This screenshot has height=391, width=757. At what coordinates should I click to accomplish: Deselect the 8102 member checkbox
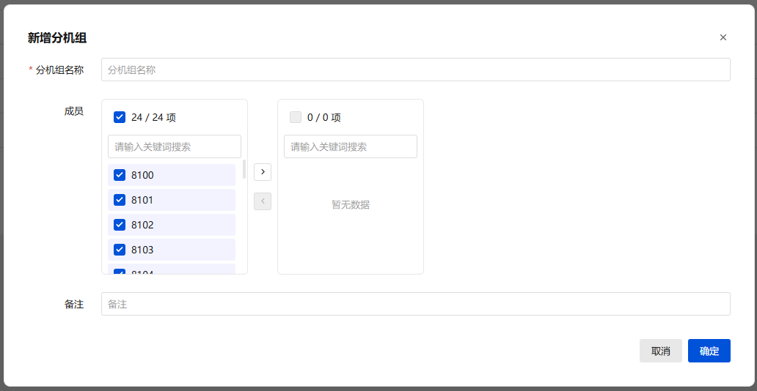pyautogui.click(x=120, y=225)
